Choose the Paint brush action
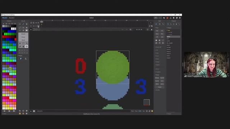Viewport: 230px width, 129px height. [23, 40]
